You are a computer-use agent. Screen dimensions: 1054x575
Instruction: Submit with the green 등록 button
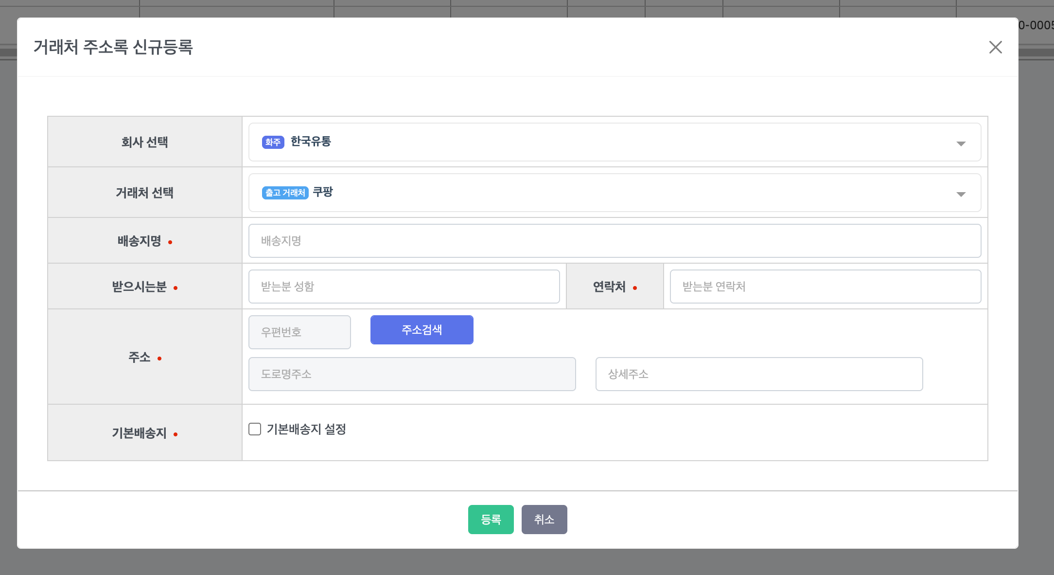point(491,520)
